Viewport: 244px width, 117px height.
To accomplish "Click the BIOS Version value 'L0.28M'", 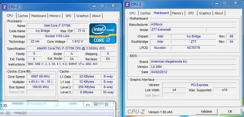I will point(193,67).
